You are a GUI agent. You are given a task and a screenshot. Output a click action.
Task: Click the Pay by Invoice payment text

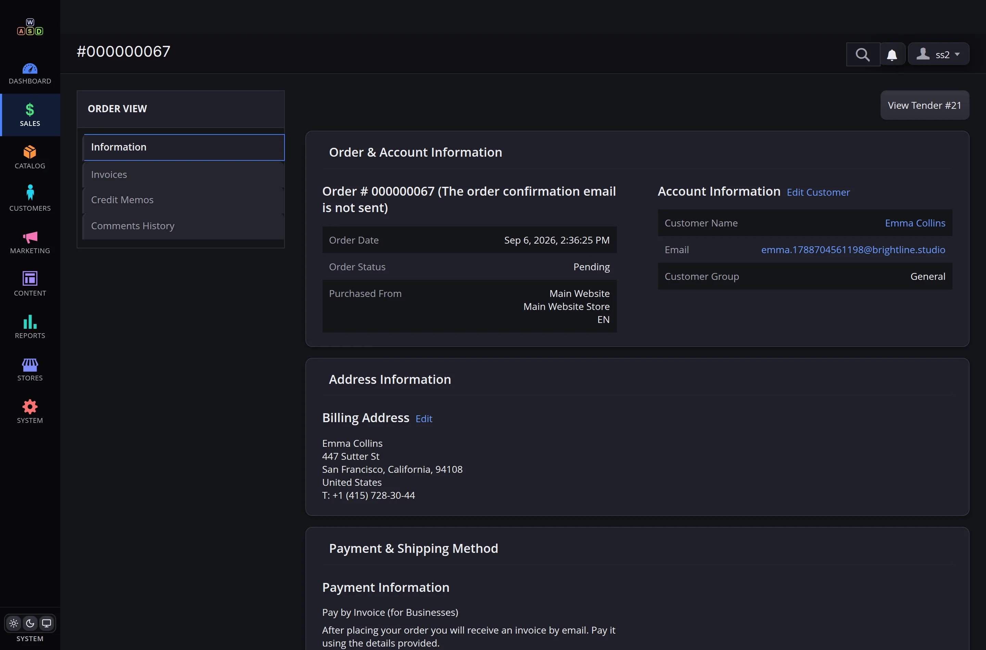[x=390, y=612]
